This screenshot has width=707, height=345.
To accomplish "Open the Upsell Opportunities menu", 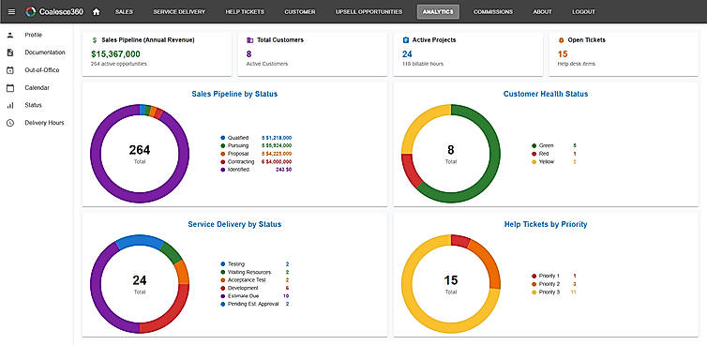I will pyautogui.click(x=369, y=12).
